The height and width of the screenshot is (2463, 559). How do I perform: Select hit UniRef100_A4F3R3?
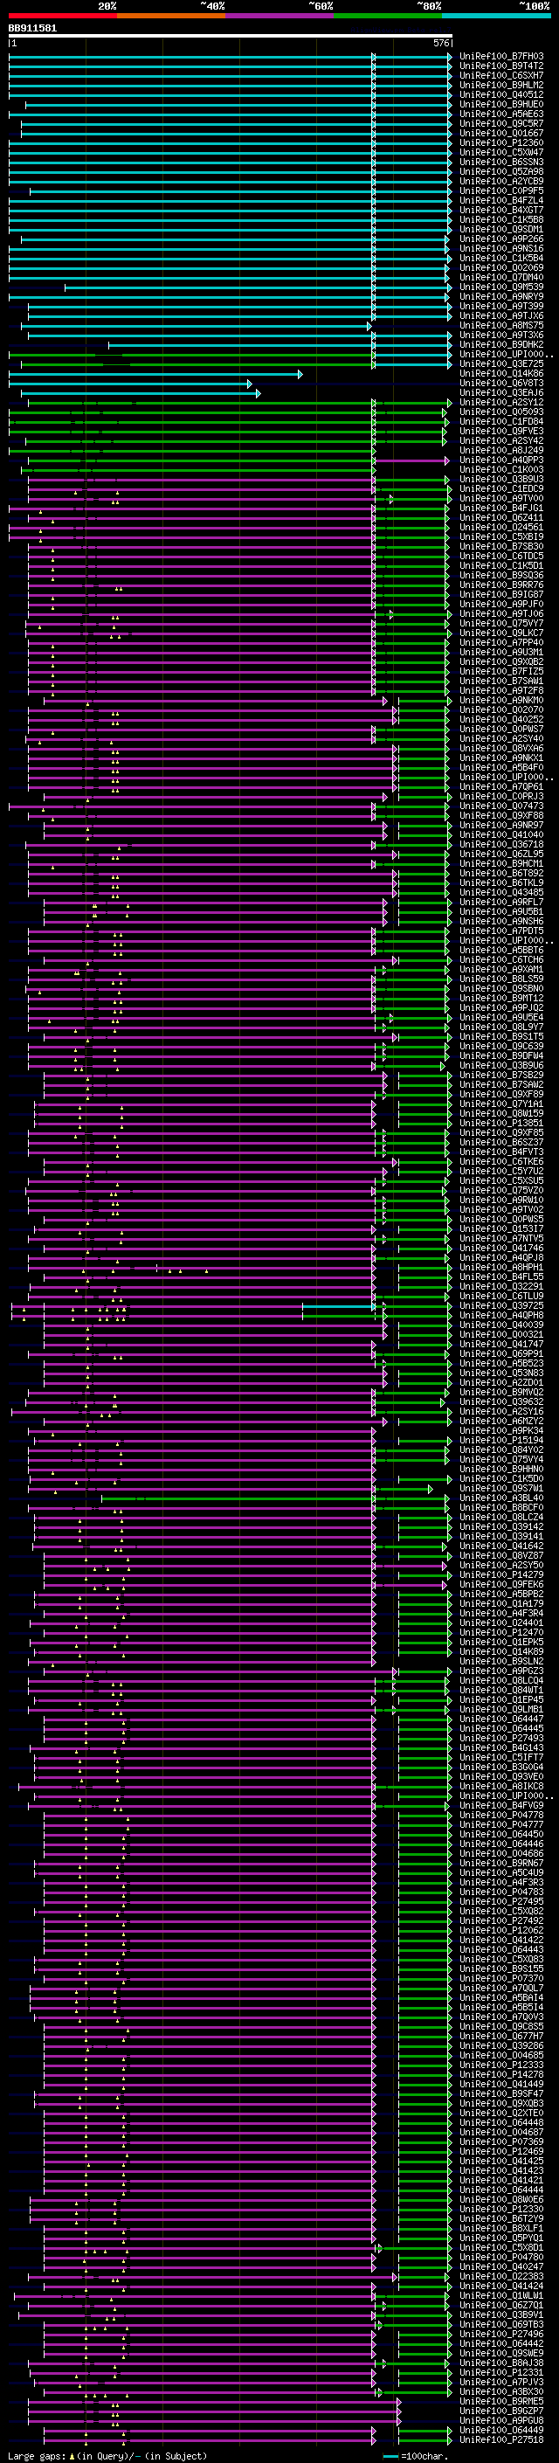point(501,1882)
